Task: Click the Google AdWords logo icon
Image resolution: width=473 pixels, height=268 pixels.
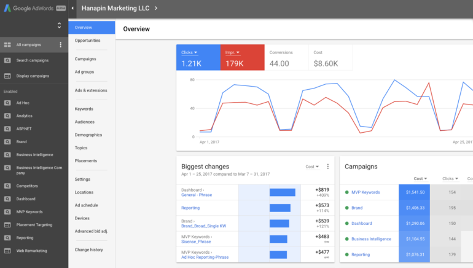Action: 7,8
